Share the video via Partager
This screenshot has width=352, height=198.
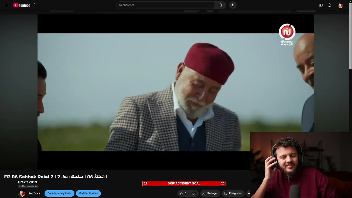click(210, 193)
